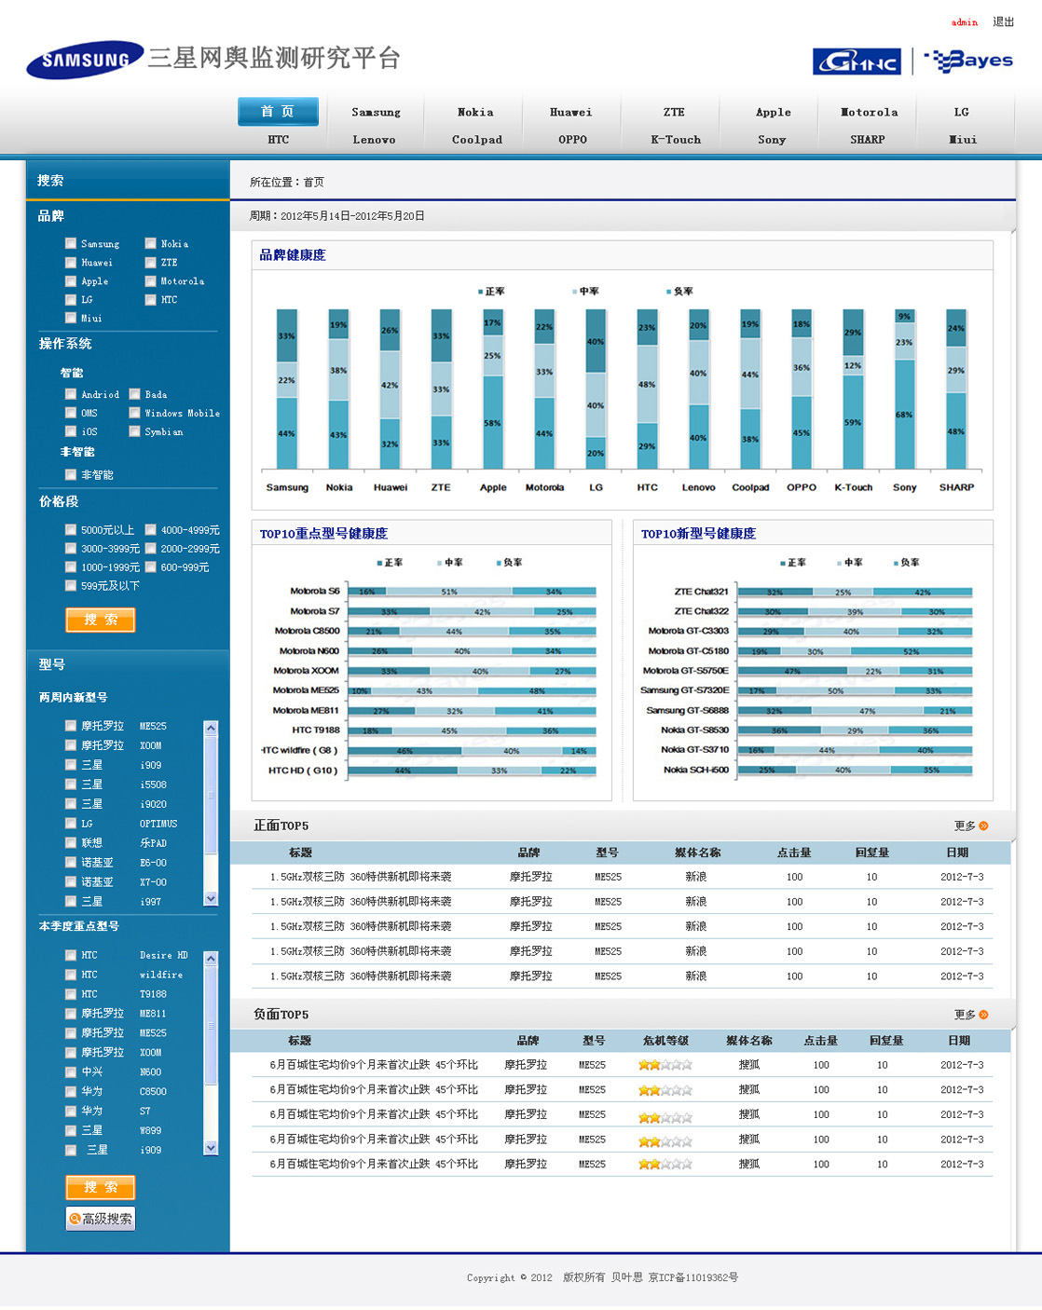Click the Samsung logo in the header
The image size is (1042, 1310).
click(x=85, y=61)
